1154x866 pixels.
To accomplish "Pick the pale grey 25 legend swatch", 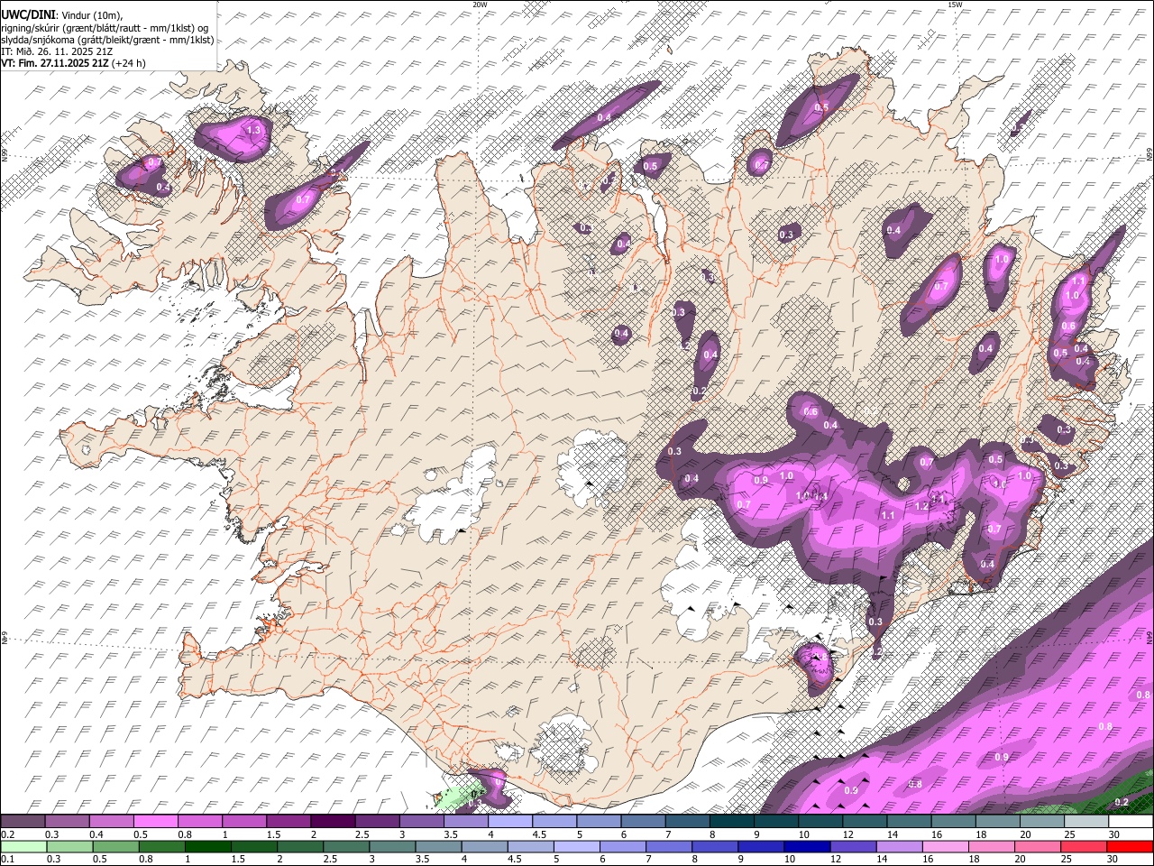I will [1085, 822].
